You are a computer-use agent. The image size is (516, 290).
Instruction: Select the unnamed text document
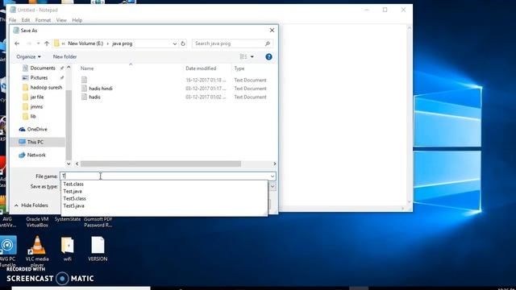point(84,80)
